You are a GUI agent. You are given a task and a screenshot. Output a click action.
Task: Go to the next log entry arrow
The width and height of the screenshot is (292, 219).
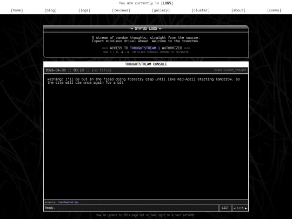coord(245,208)
